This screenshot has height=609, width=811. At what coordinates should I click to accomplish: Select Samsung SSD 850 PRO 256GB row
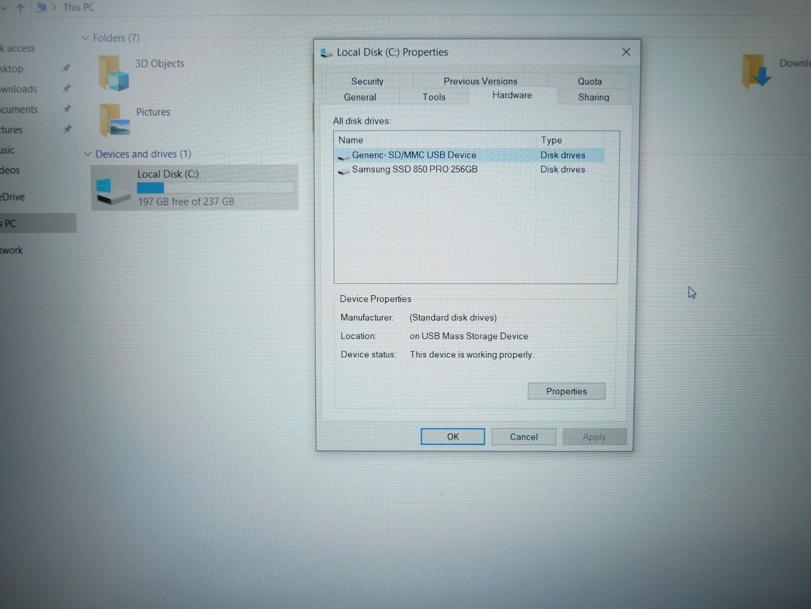[x=469, y=169]
